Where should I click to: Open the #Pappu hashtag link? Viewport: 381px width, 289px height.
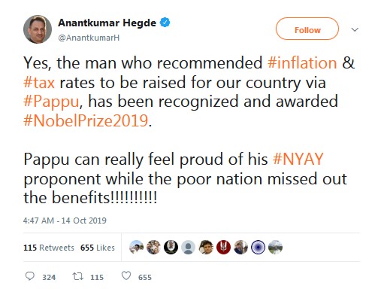[51, 102]
